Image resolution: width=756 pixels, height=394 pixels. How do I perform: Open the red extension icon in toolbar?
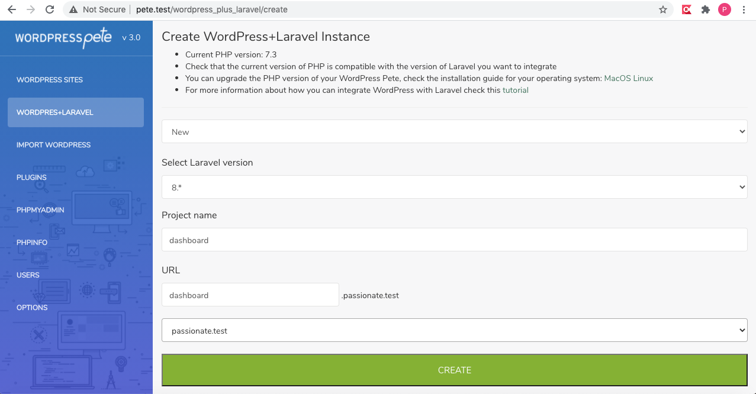point(687,9)
